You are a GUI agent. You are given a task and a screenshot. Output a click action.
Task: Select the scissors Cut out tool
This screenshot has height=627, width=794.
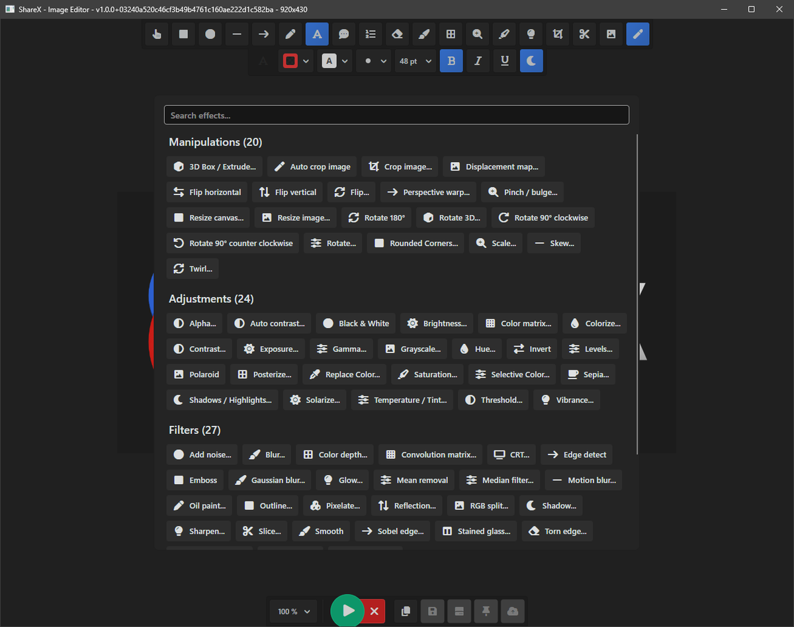point(584,34)
